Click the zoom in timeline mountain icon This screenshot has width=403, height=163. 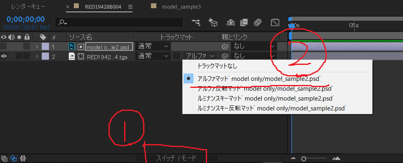pos(336,158)
